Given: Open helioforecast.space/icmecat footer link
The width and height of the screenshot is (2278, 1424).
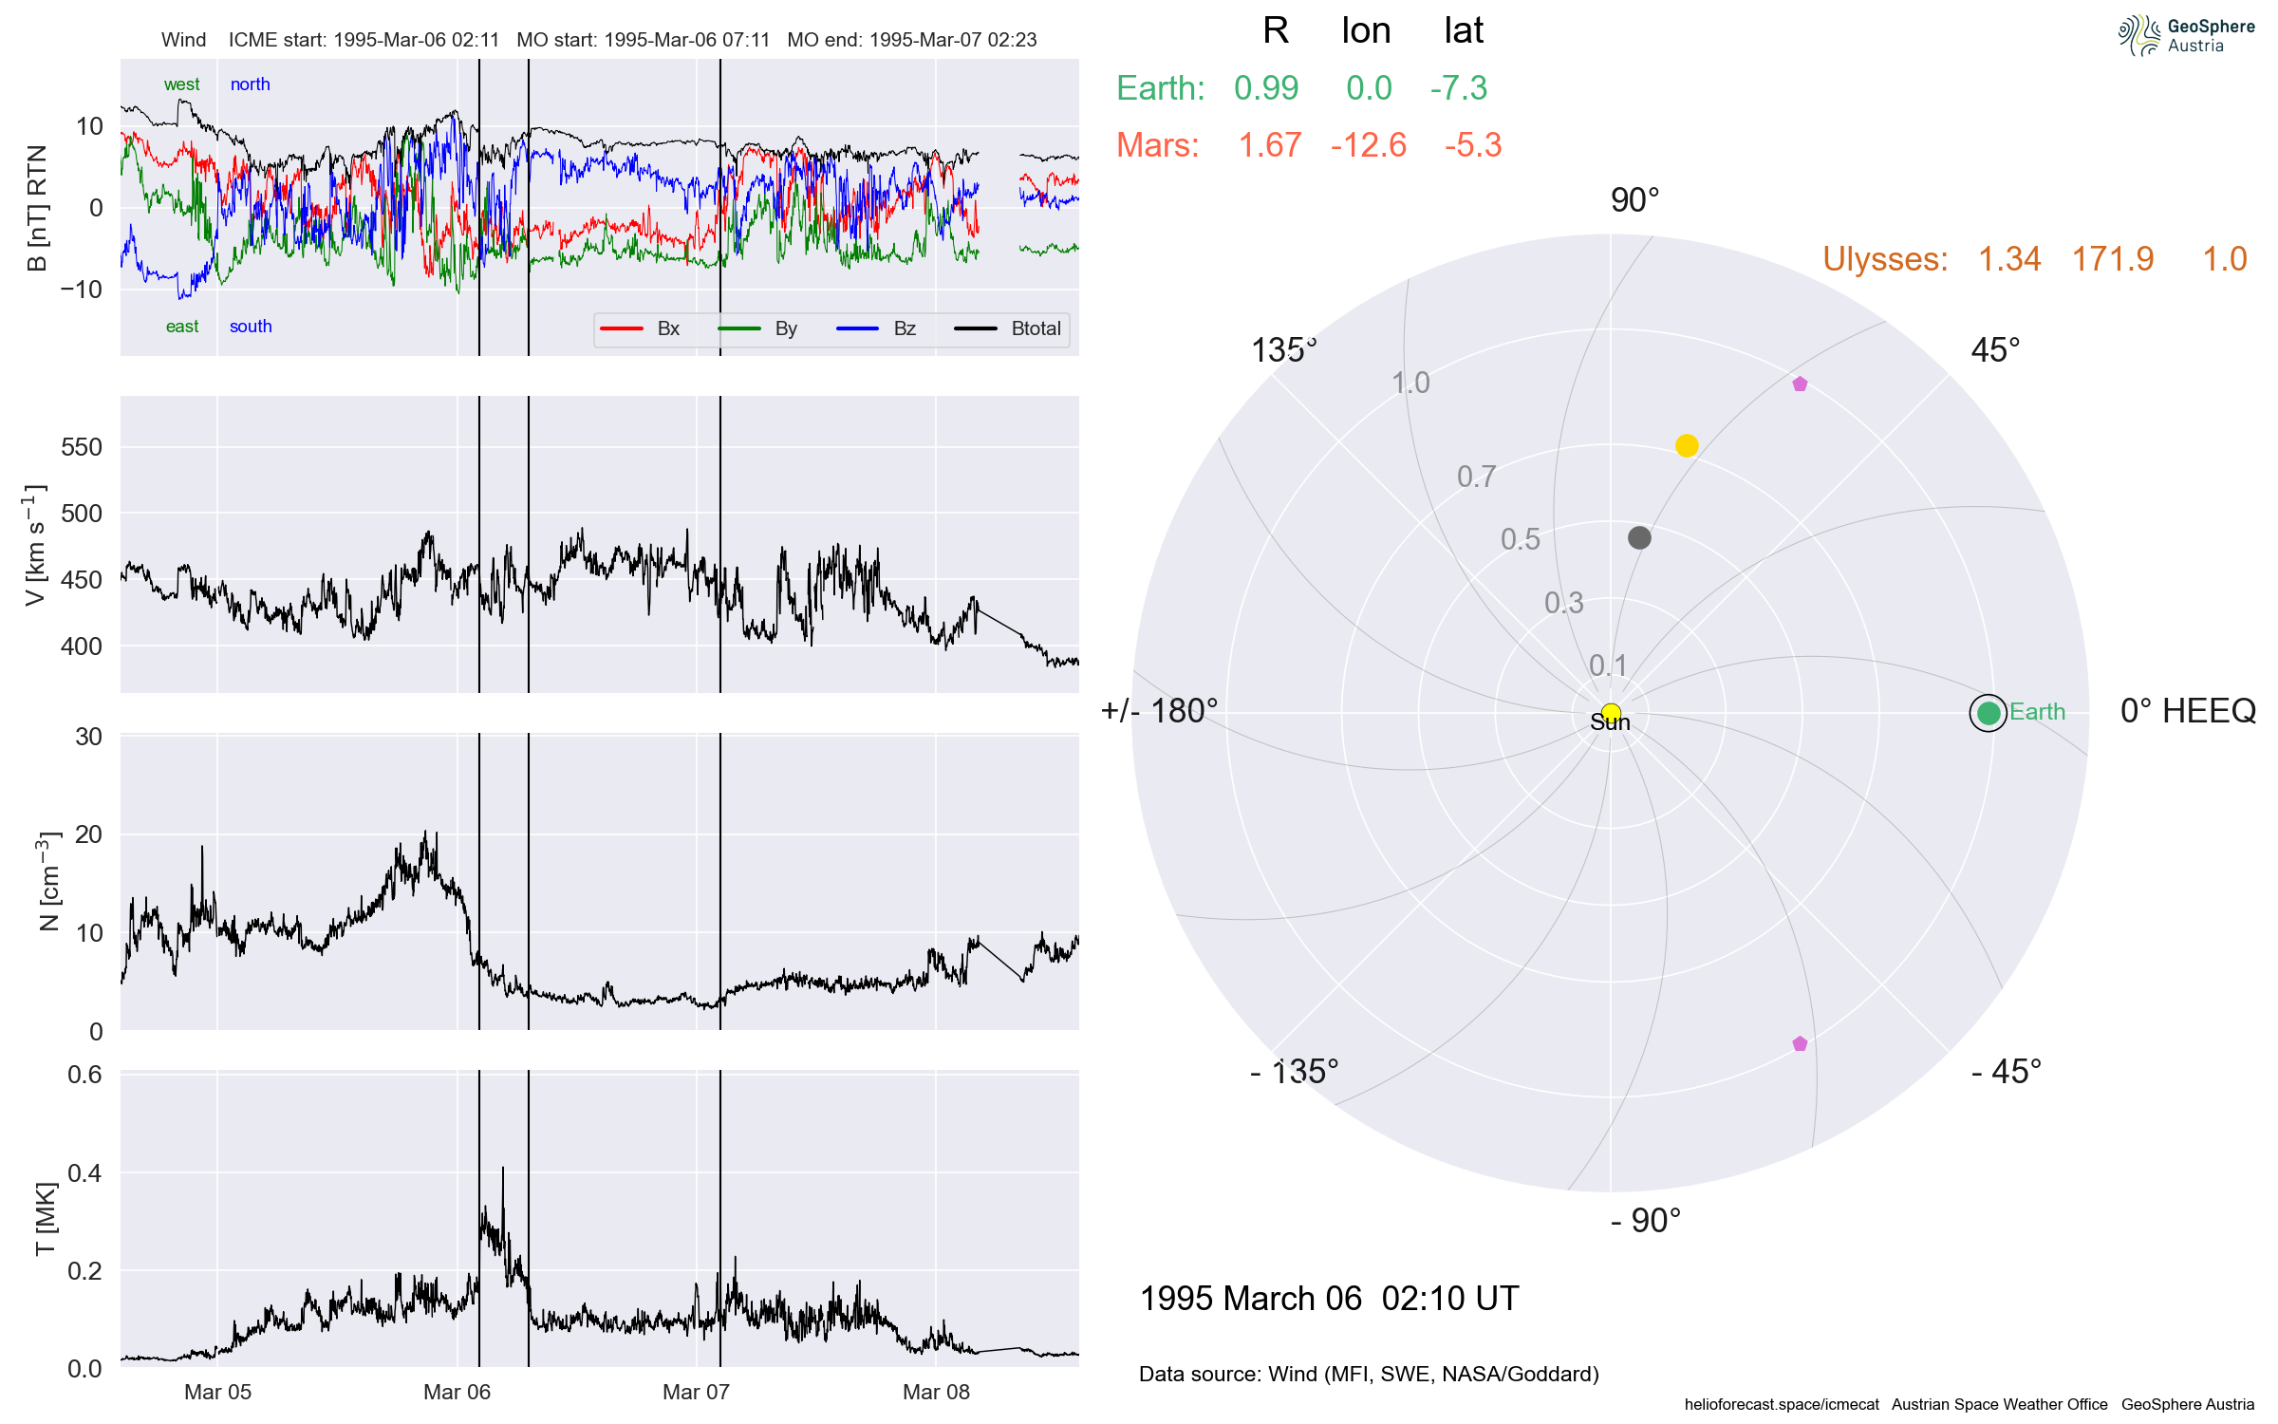Looking at the screenshot, I should [1782, 1405].
